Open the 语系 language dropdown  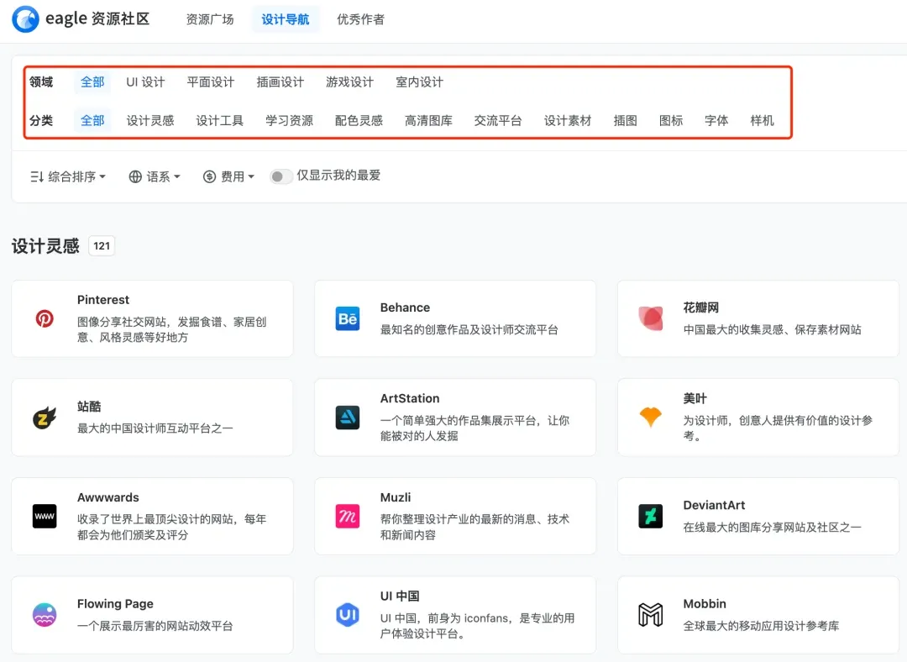click(x=155, y=176)
